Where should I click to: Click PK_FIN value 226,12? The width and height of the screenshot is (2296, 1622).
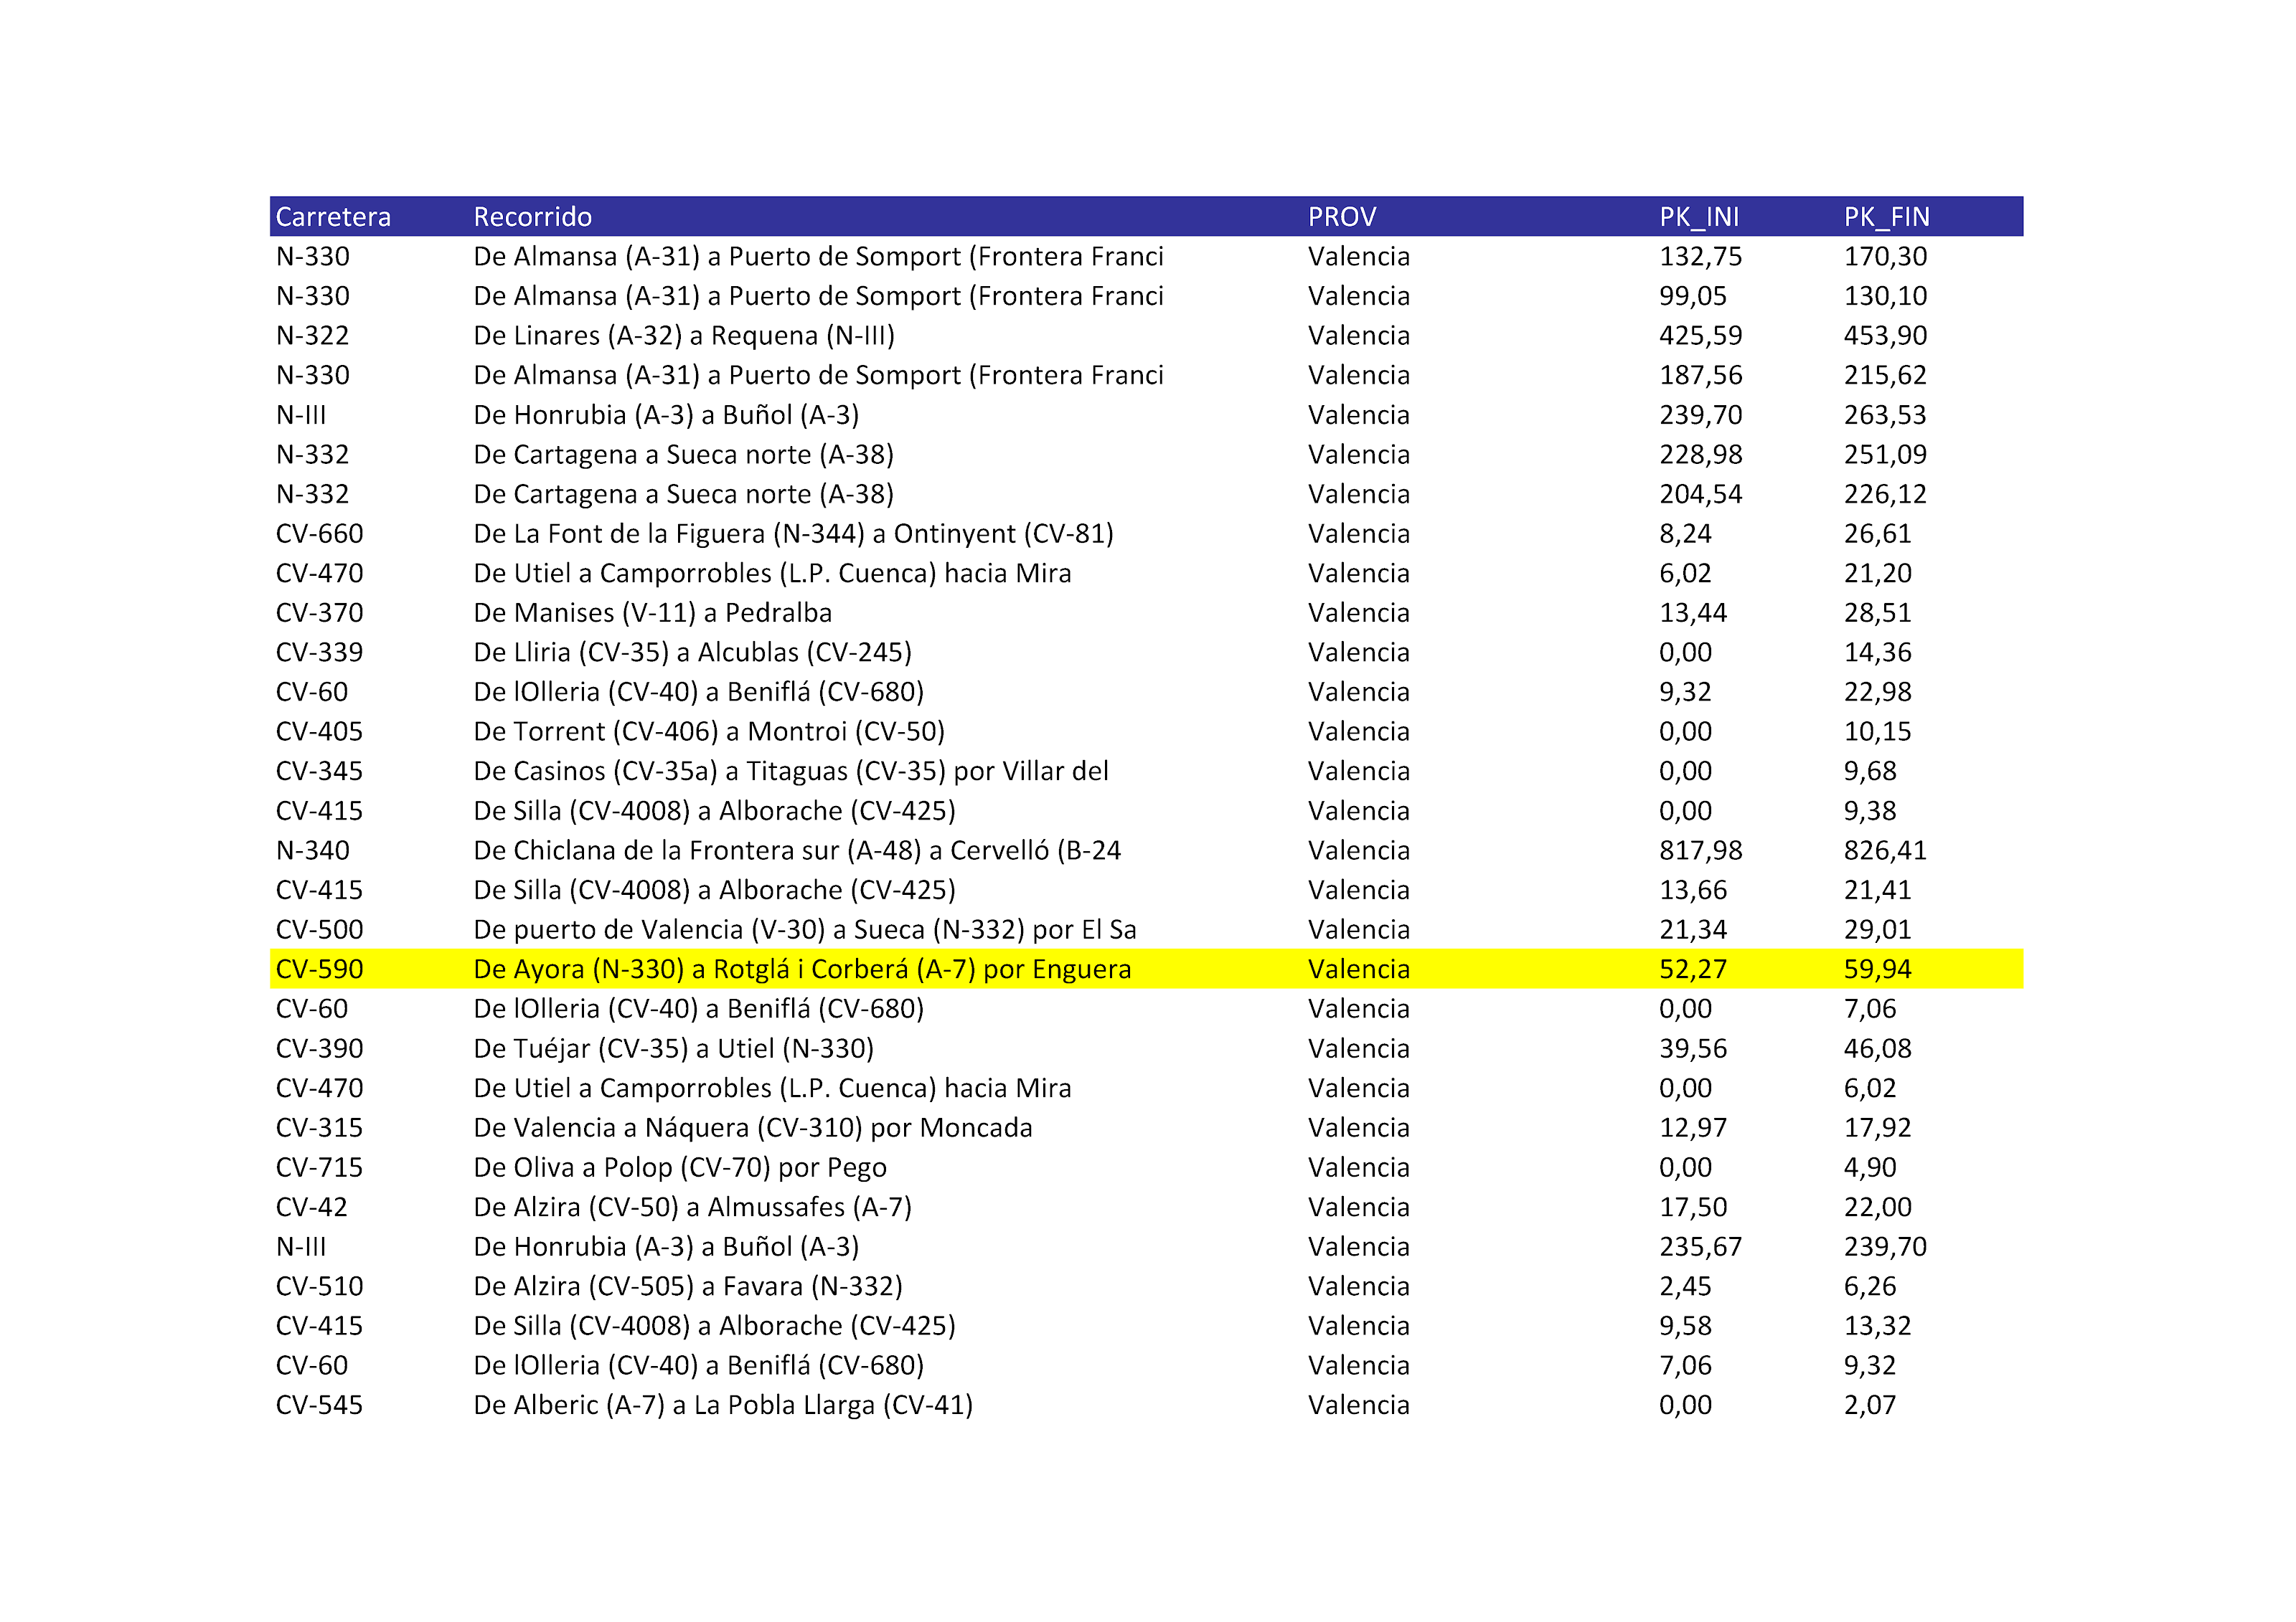click(x=1886, y=493)
